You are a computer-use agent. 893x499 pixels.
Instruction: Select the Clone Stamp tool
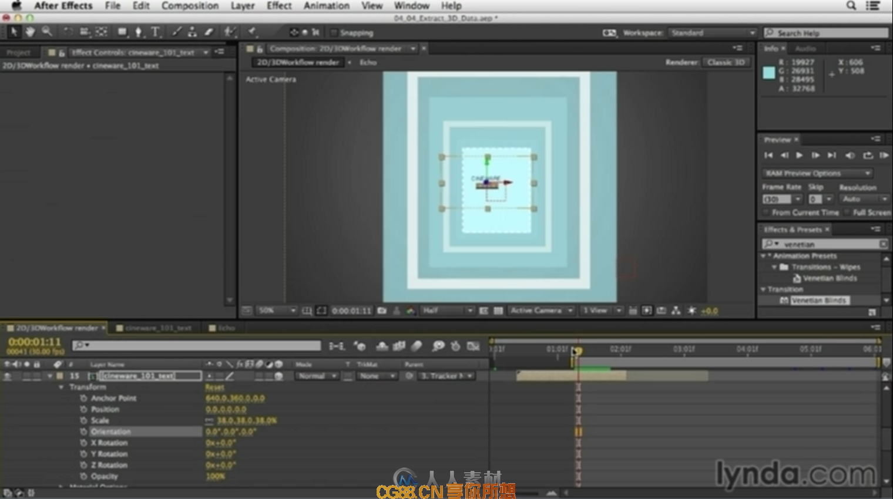(x=192, y=32)
